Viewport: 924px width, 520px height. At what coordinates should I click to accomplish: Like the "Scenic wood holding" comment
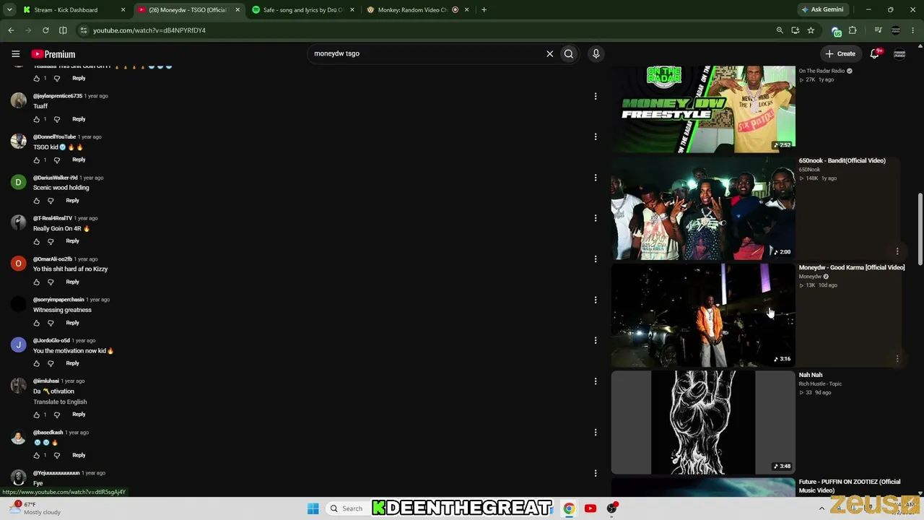click(x=37, y=201)
